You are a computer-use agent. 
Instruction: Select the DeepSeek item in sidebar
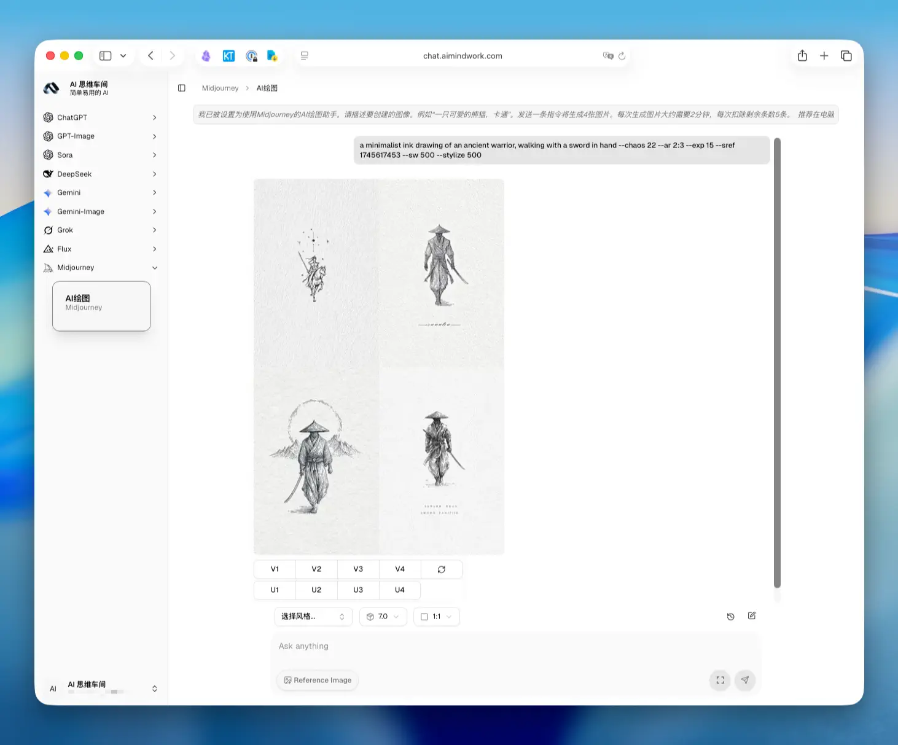point(101,174)
